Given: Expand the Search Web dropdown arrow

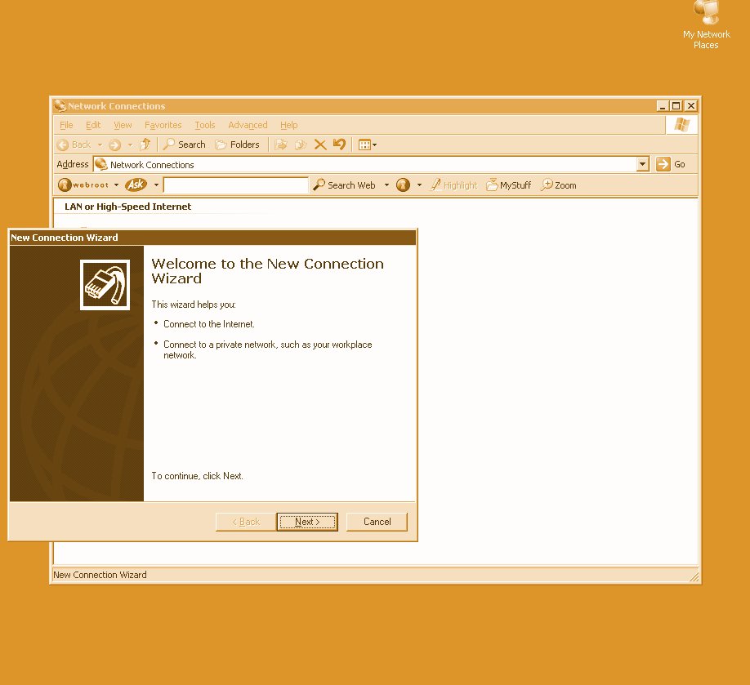Looking at the screenshot, I should click(386, 185).
